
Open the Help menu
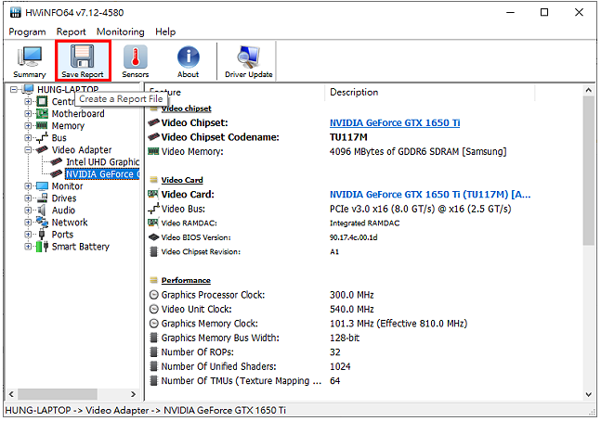[165, 32]
